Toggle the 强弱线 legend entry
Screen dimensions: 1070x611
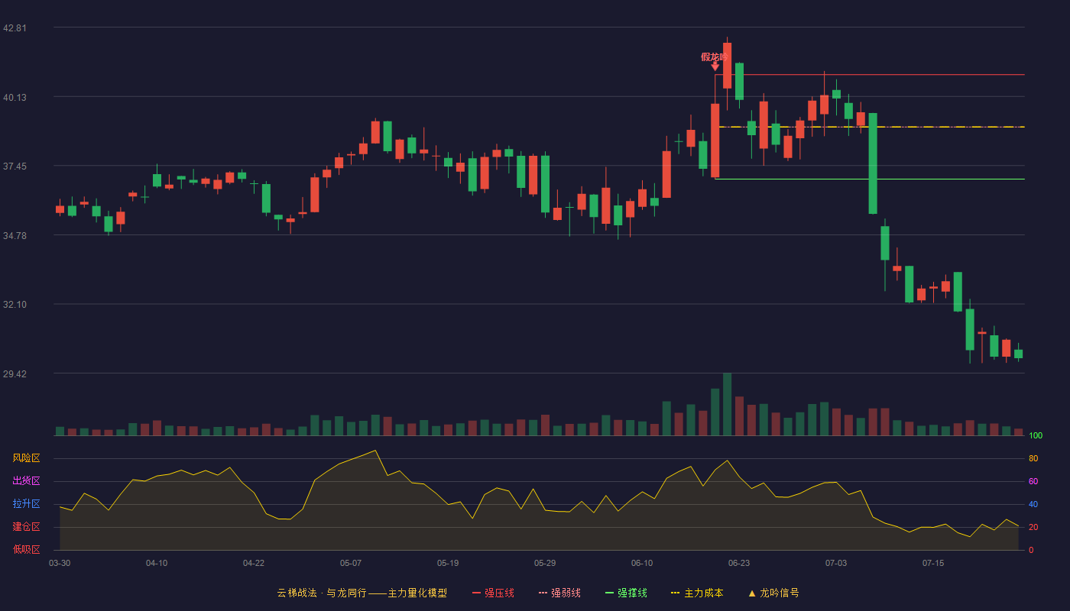coord(559,593)
